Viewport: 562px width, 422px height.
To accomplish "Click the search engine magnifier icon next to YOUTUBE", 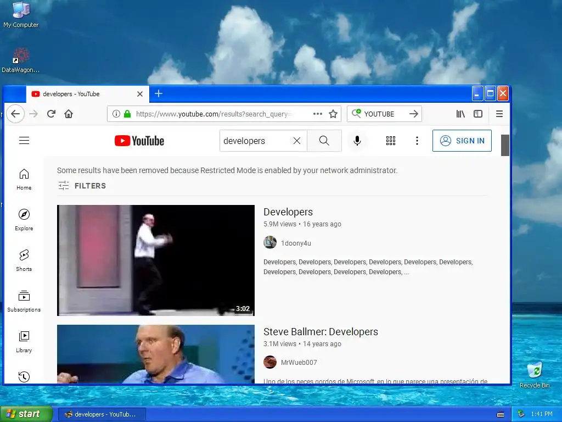I will tap(356, 113).
